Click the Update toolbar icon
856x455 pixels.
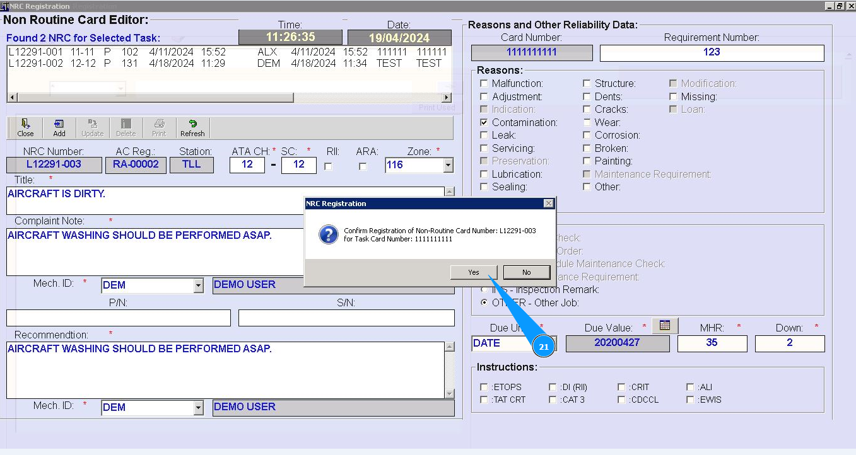93,128
